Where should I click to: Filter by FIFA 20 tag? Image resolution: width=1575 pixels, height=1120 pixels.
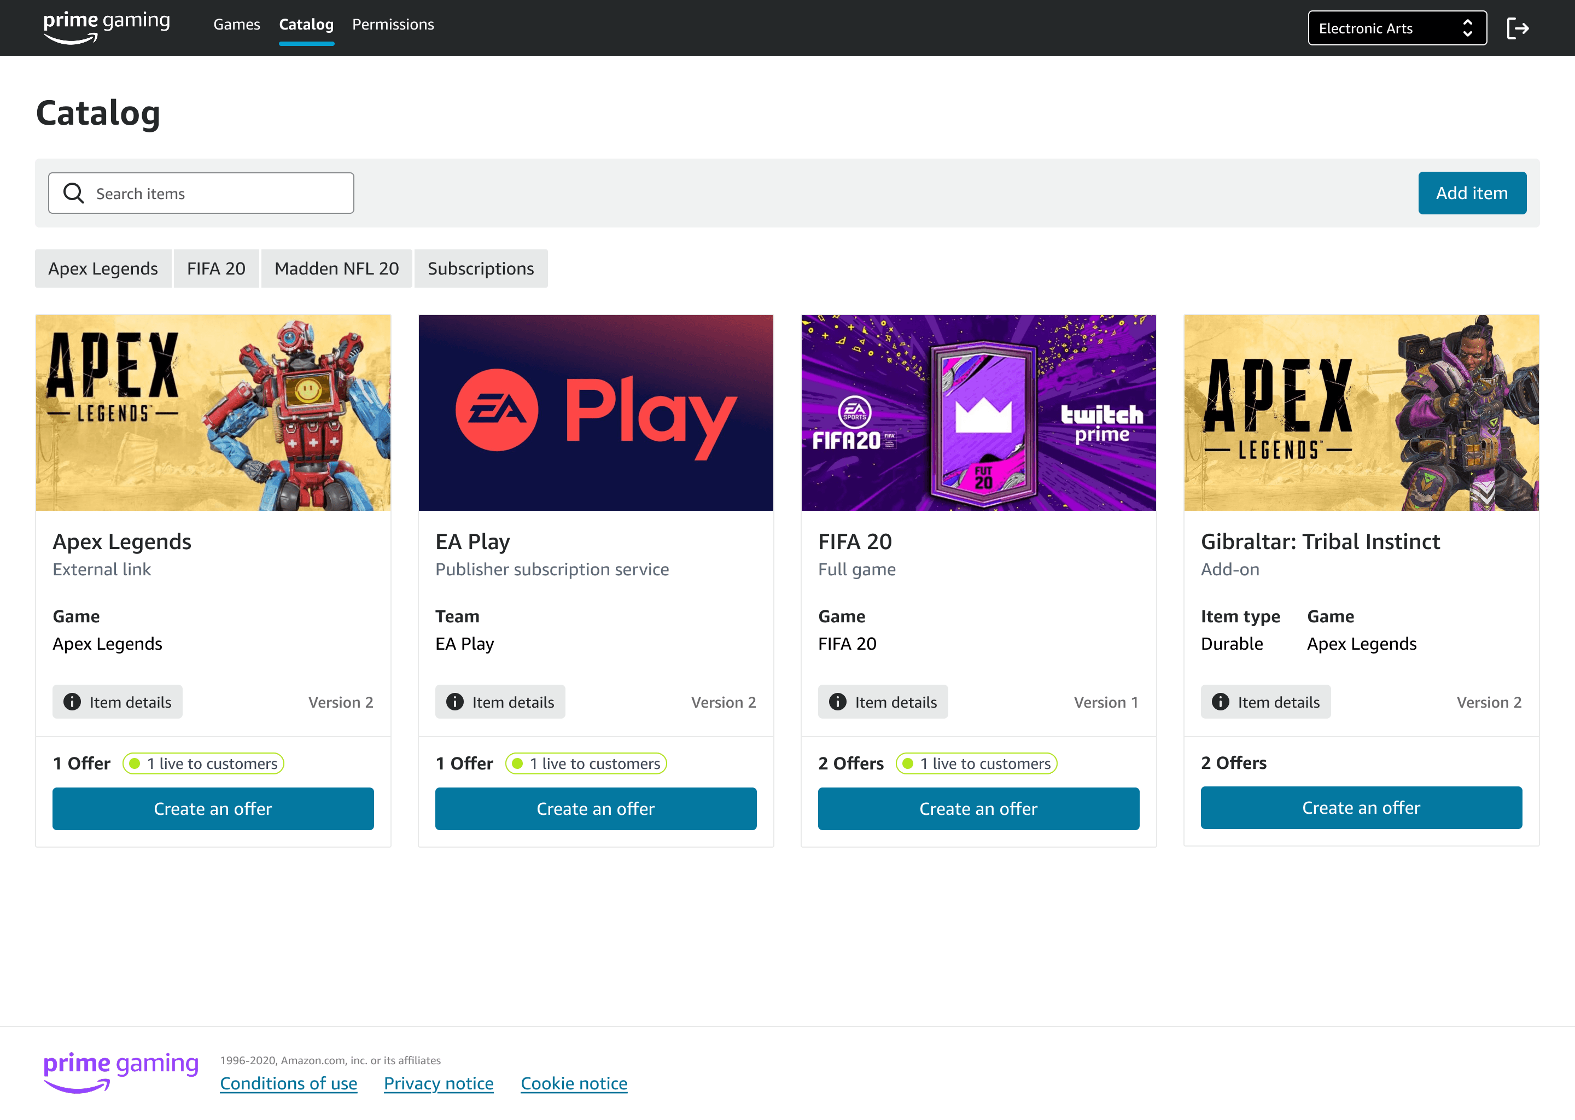click(x=216, y=269)
